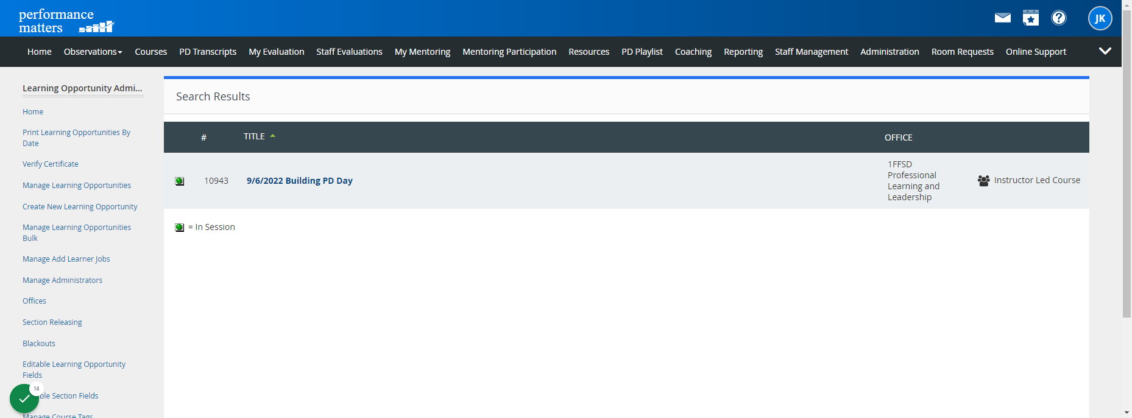Open the Courses menu
This screenshot has height=418, width=1132.
[x=151, y=52]
